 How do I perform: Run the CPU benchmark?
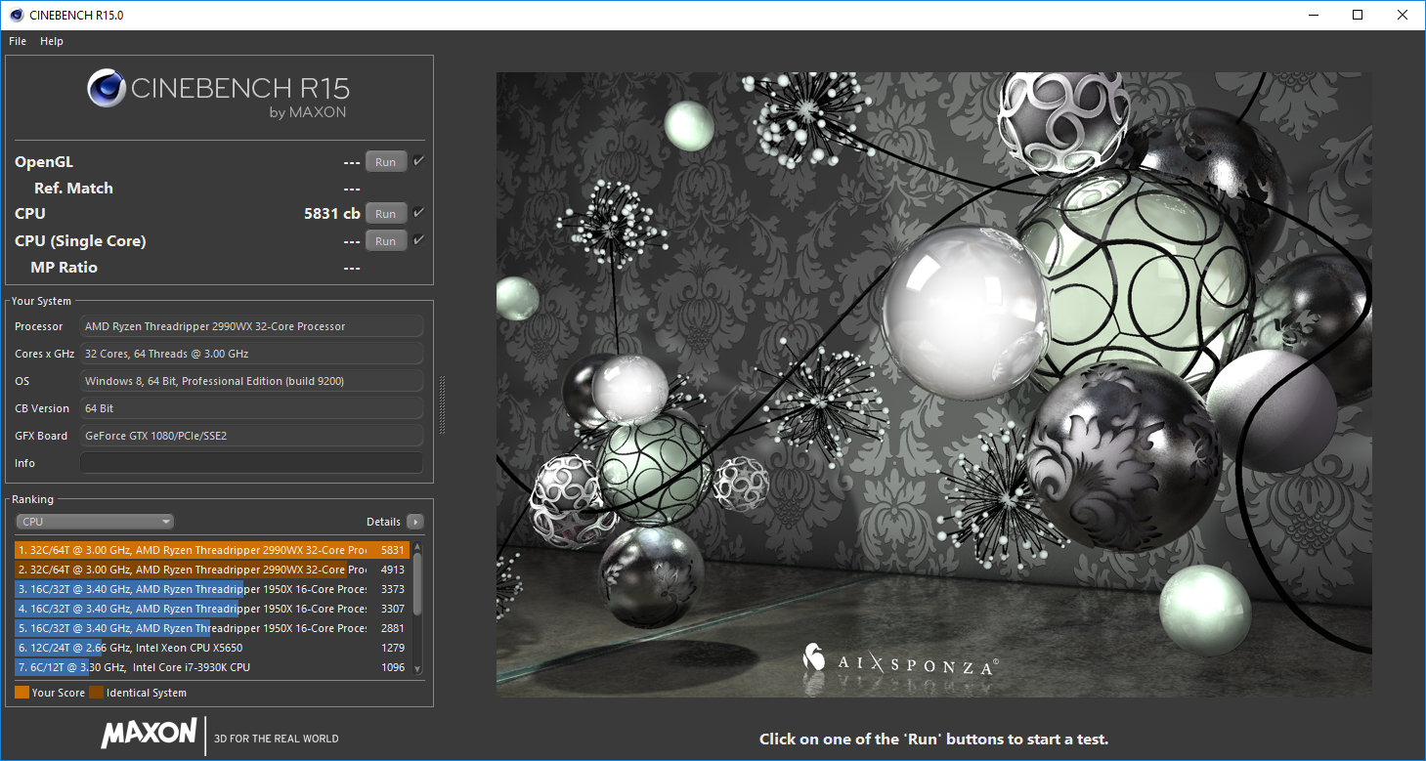[x=385, y=212]
